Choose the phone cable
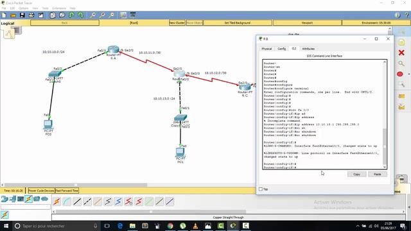 click(x=108, y=201)
